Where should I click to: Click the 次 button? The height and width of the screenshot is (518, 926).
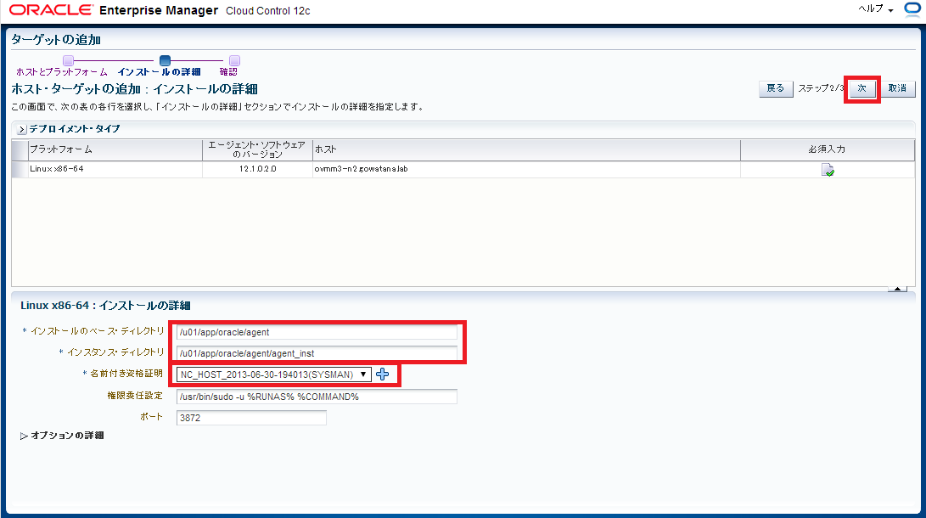point(861,88)
